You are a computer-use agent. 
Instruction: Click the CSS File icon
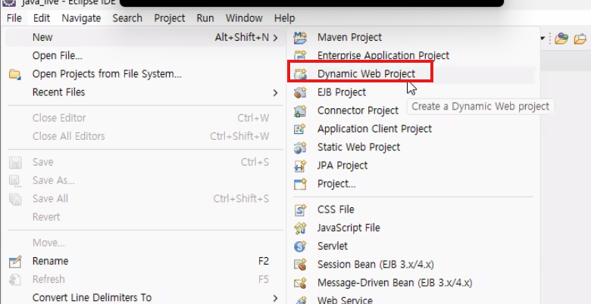coord(300,209)
